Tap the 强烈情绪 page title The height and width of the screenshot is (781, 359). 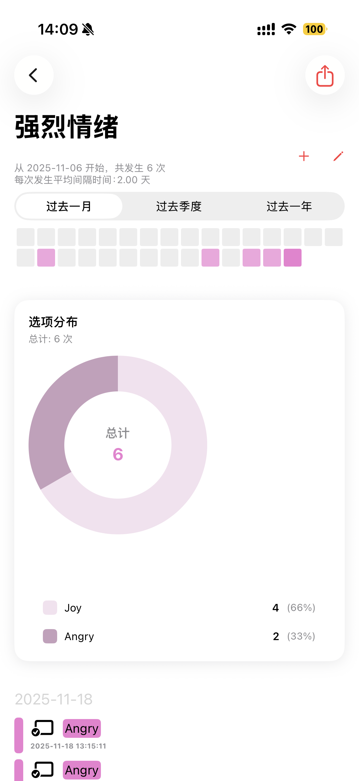(67, 127)
